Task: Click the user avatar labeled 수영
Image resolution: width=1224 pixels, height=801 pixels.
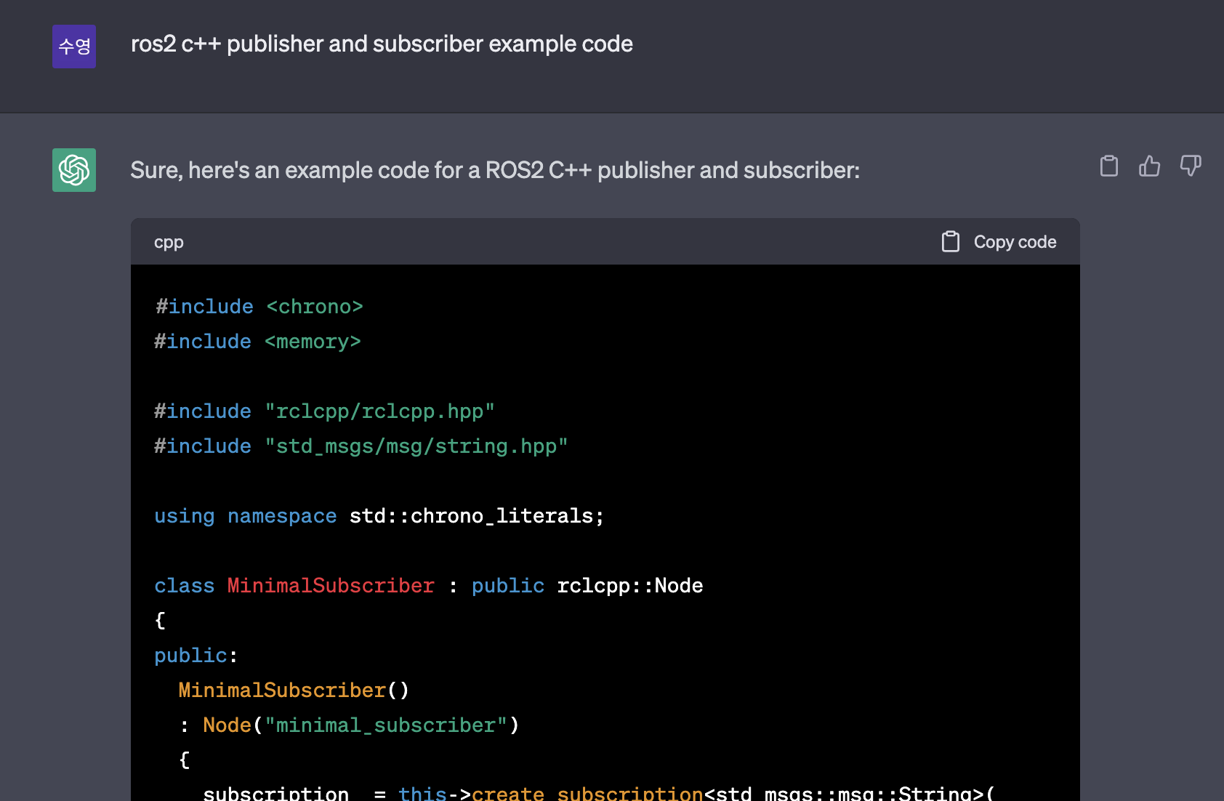Action: (74, 47)
